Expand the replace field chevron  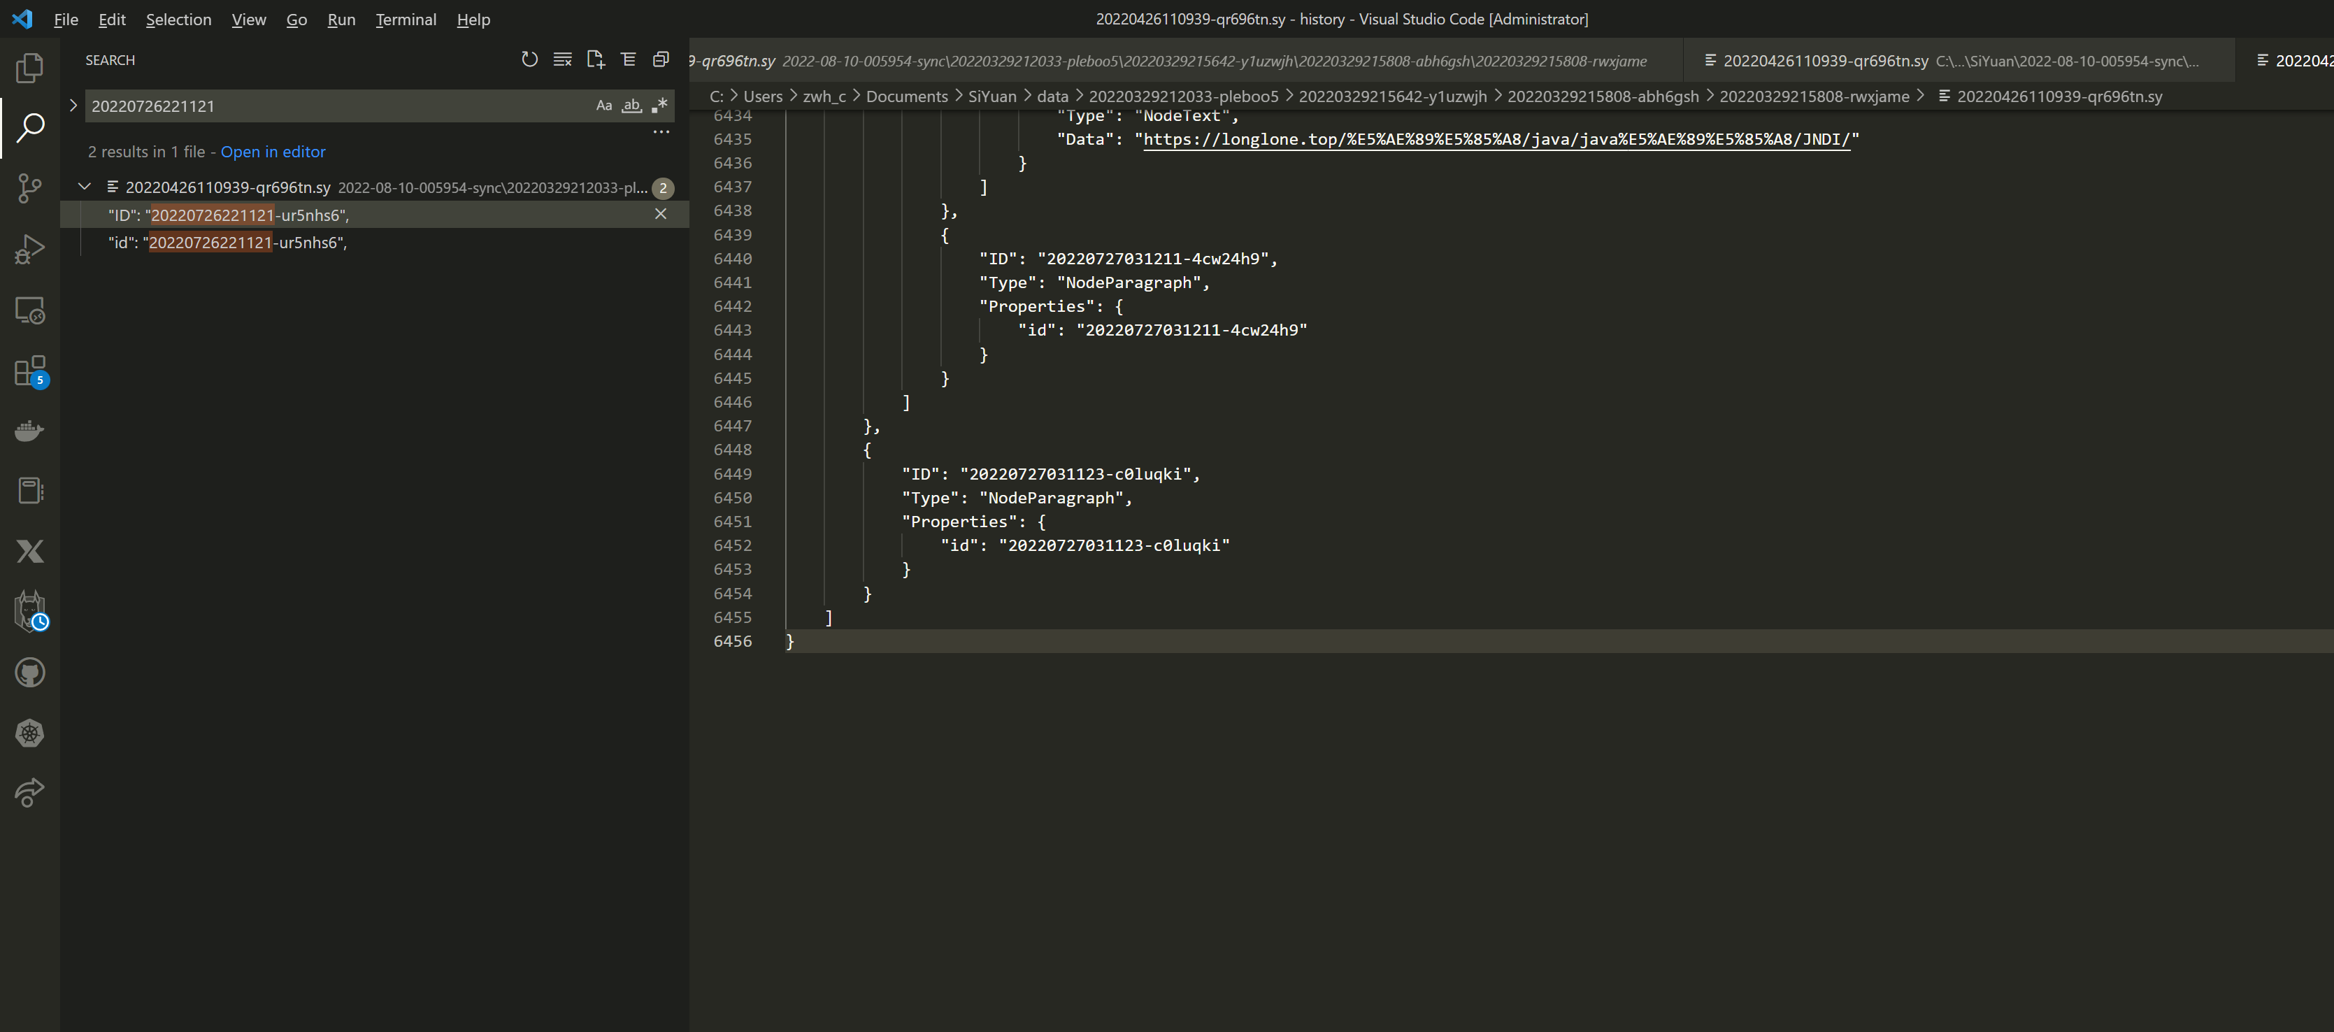tap(73, 106)
